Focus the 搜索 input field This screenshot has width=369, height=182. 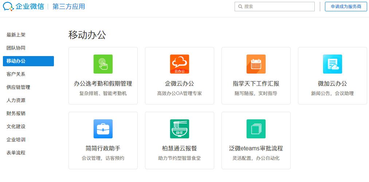coord(275,7)
